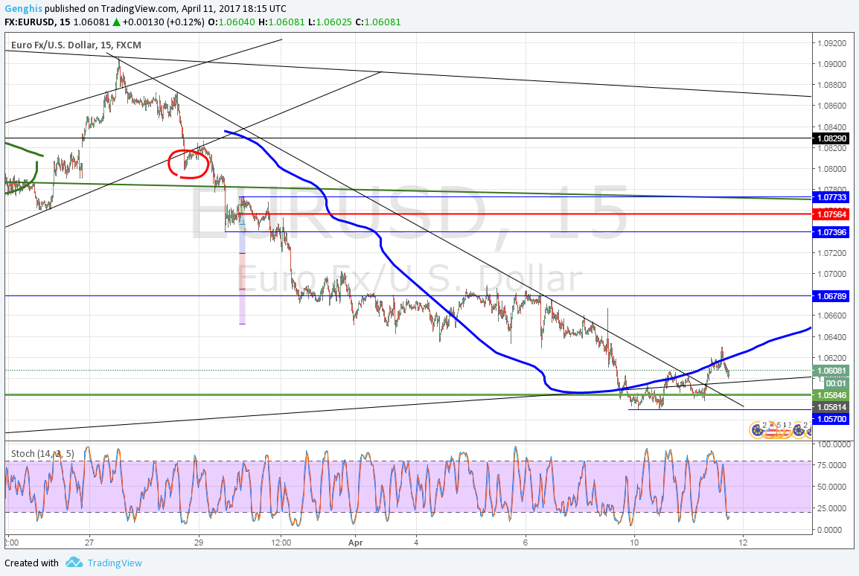Click the 100.0000 stochastic scale value

point(834,444)
